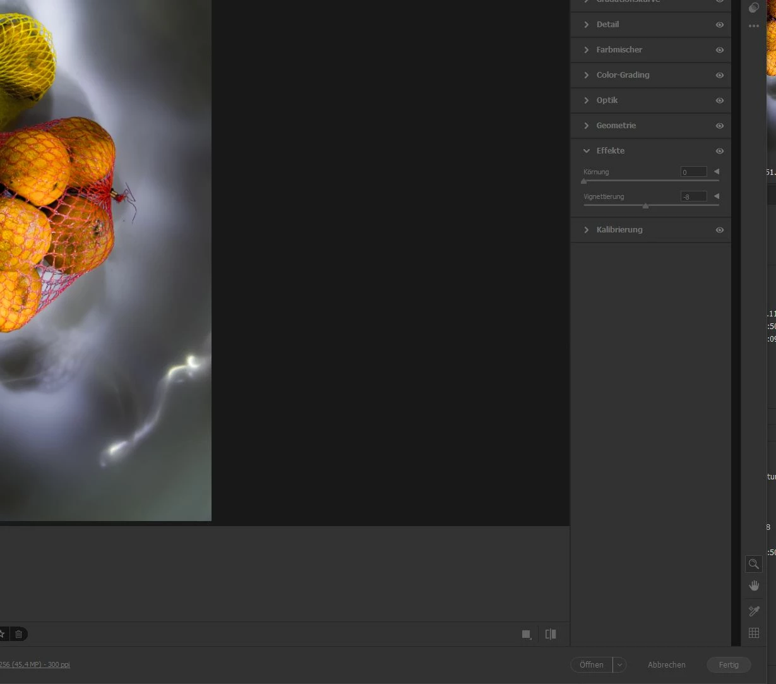
Task: Toggle Kalibrierung eye visibility
Action: 720,230
